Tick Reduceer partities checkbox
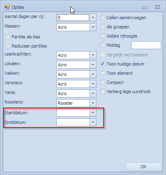Screen dimensions: 166x175 point(8,46)
